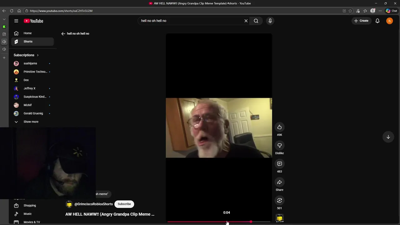Image resolution: width=400 pixels, height=225 pixels.
Task: Add this page to favorites star
Action: tap(350, 11)
